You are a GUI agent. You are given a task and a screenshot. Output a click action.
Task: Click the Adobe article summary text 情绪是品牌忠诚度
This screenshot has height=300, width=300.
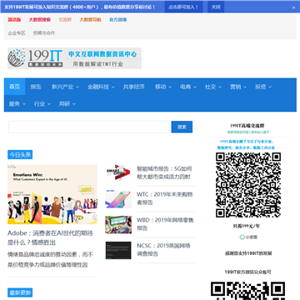(50, 259)
